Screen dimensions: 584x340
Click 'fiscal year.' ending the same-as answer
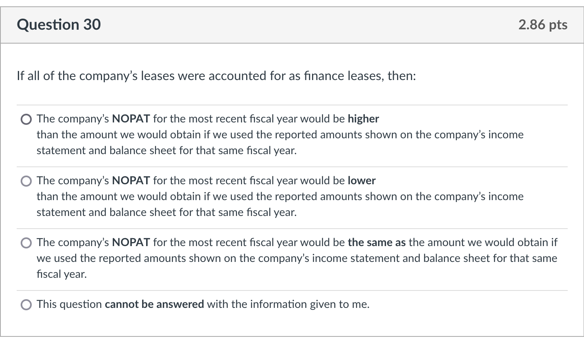pos(62,274)
